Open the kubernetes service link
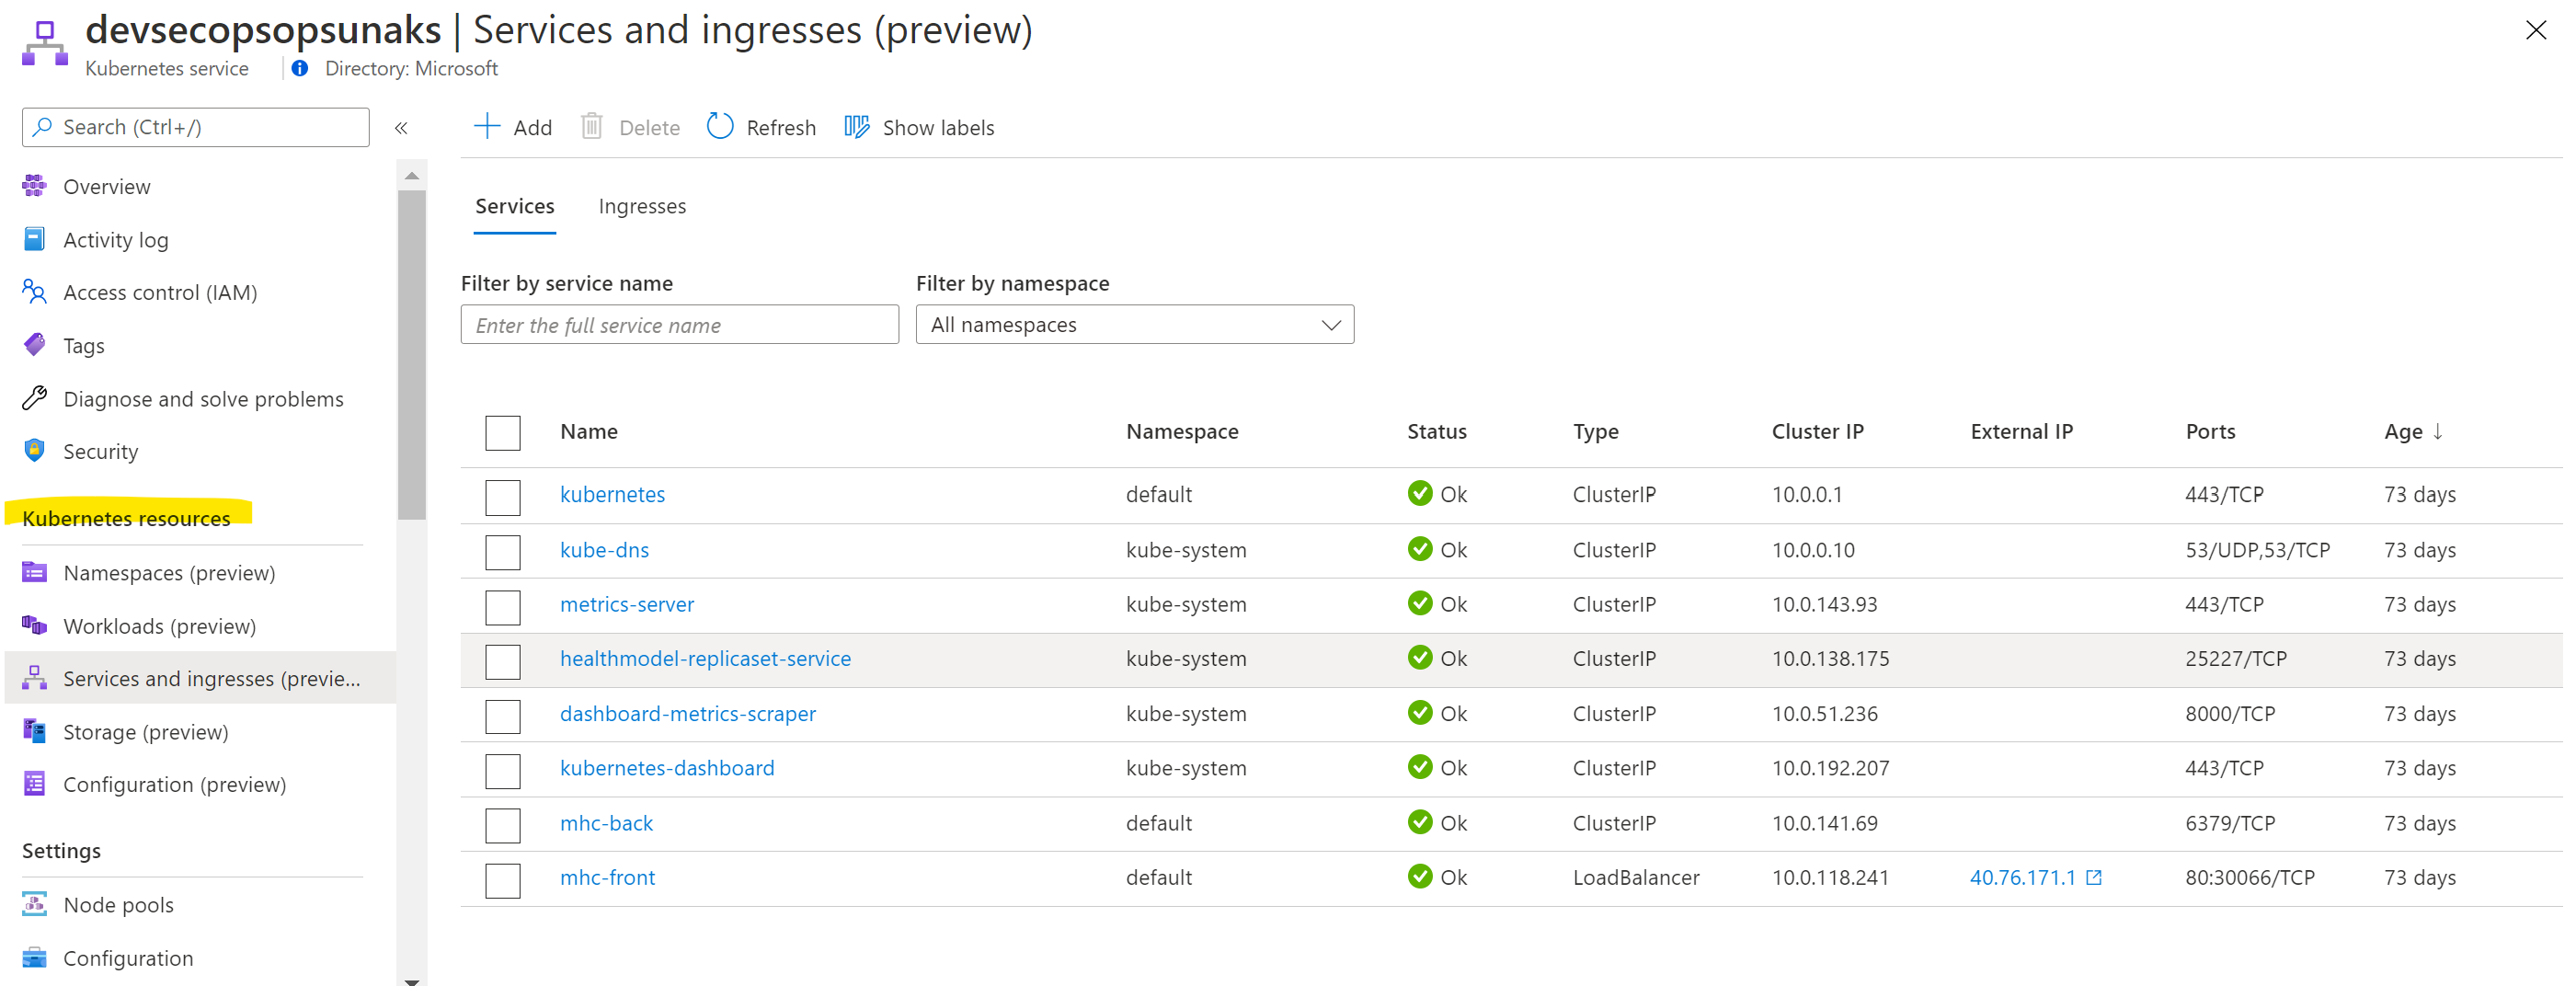Screen dimensions: 2576x986 612,494
